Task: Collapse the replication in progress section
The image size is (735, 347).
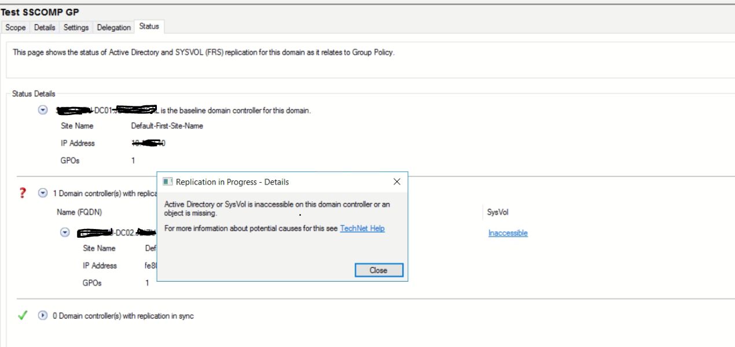Action: pos(42,193)
